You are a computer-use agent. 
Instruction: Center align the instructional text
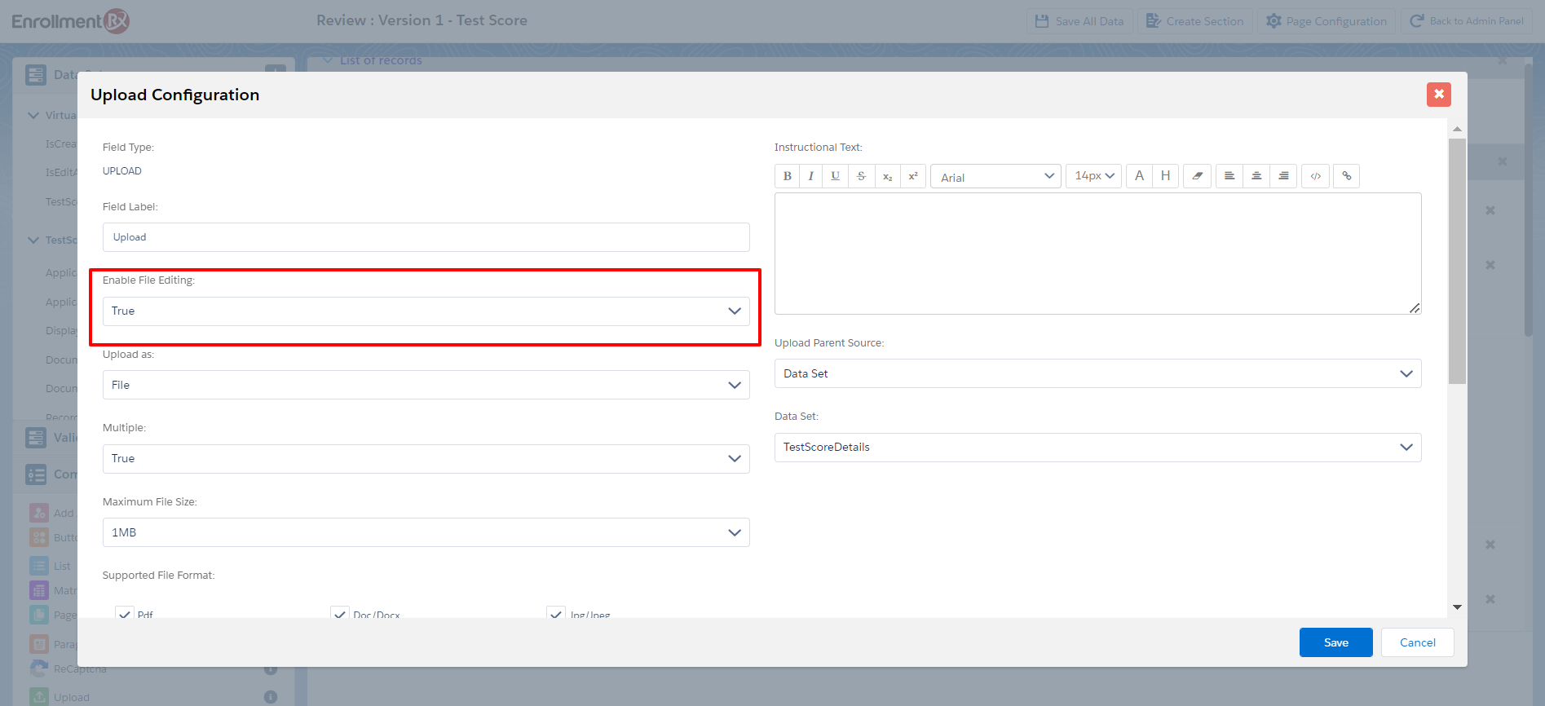(1256, 176)
